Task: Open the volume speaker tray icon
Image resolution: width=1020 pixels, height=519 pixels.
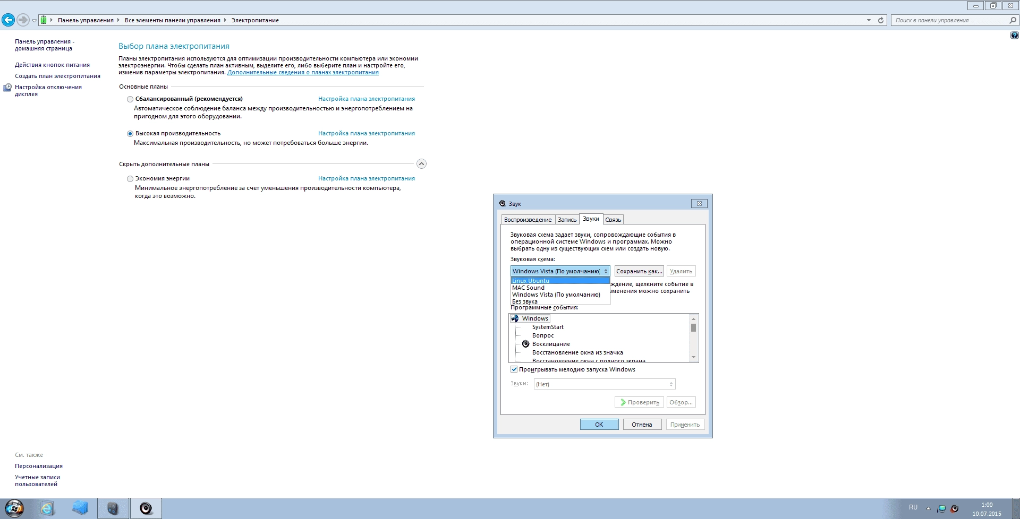Action: pyautogui.click(x=955, y=508)
